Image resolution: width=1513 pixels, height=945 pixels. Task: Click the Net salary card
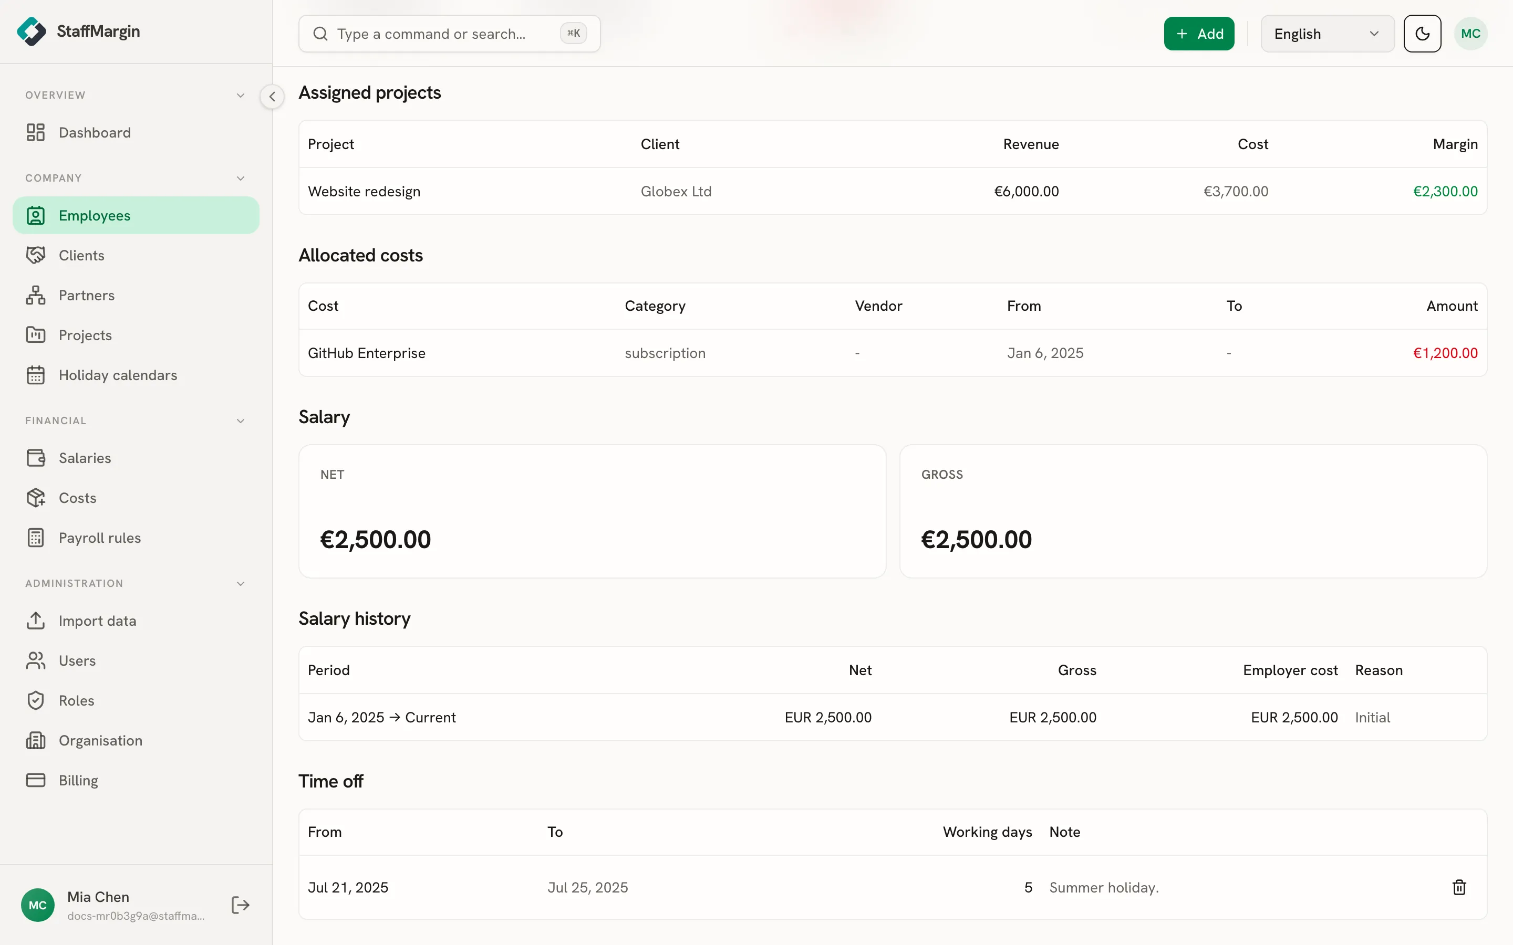pos(592,511)
